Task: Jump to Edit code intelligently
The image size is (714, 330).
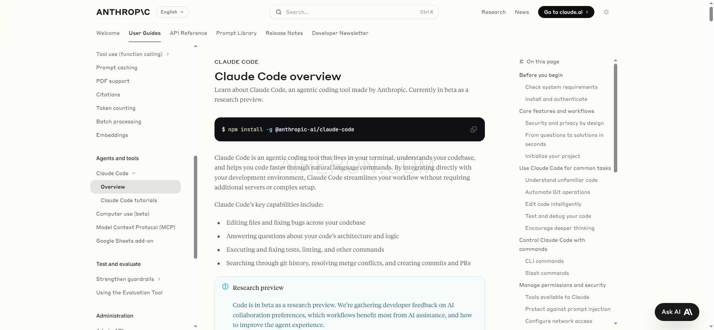Action: pyautogui.click(x=553, y=204)
